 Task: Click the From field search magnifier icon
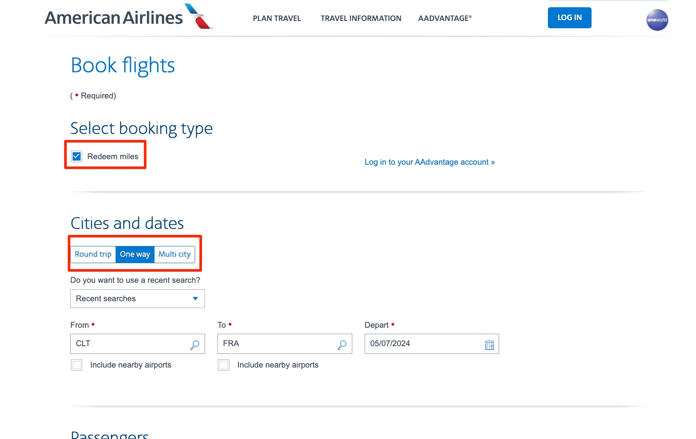[x=195, y=344]
